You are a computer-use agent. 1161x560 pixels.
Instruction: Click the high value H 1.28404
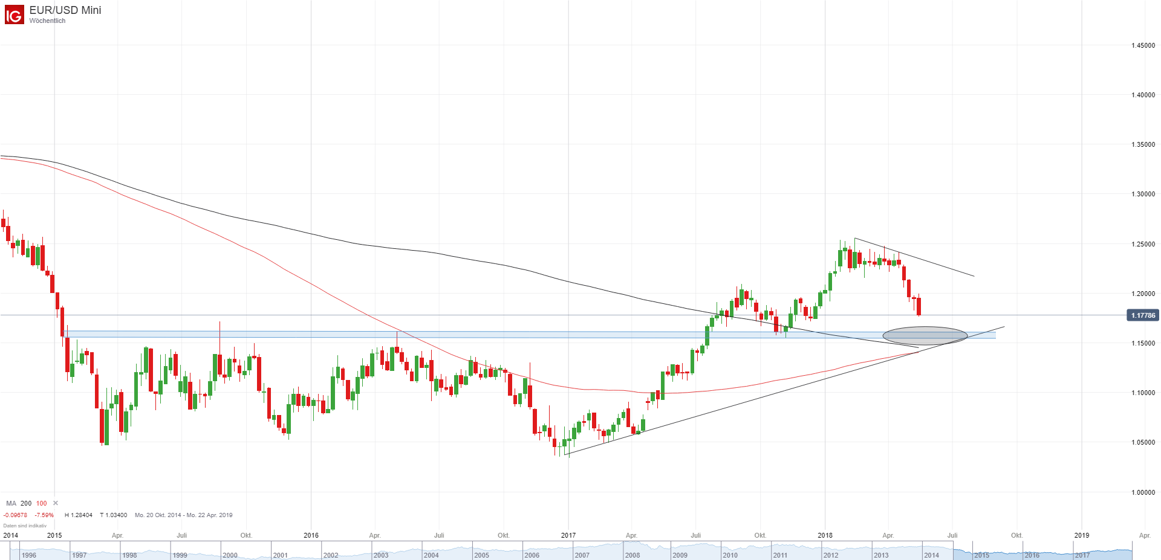pyautogui.click(x=79, y=515)
